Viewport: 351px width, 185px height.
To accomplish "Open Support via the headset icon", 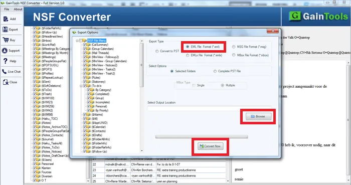I will click(x=5, y=51).
